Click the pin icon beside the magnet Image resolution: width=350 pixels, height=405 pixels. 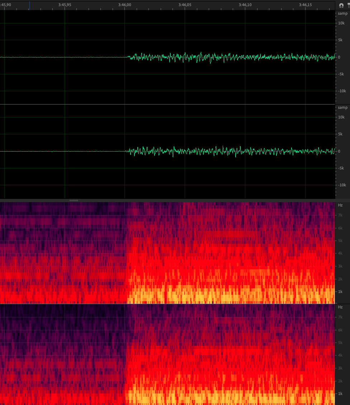click(x=348, y=5)
